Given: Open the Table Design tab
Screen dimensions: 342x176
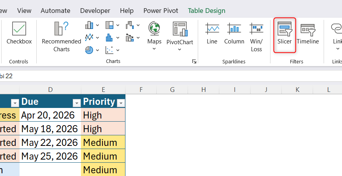Looking at the screenshot, I should point(206,11).
